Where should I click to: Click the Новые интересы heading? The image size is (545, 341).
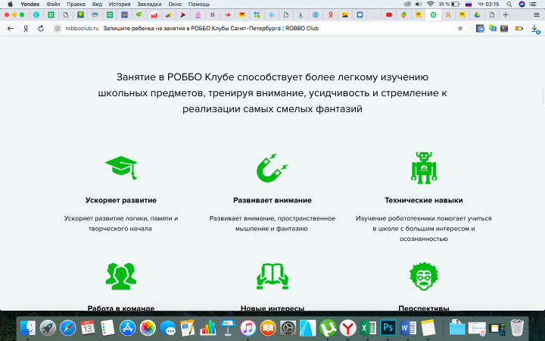click(272, 308)
